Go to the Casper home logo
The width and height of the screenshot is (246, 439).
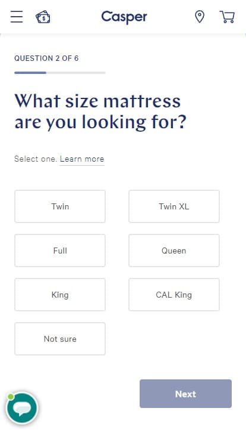(124, 17)
